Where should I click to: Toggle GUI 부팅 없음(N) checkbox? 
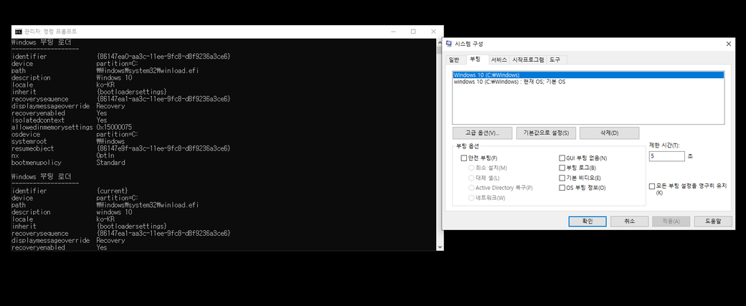[562, 158]
